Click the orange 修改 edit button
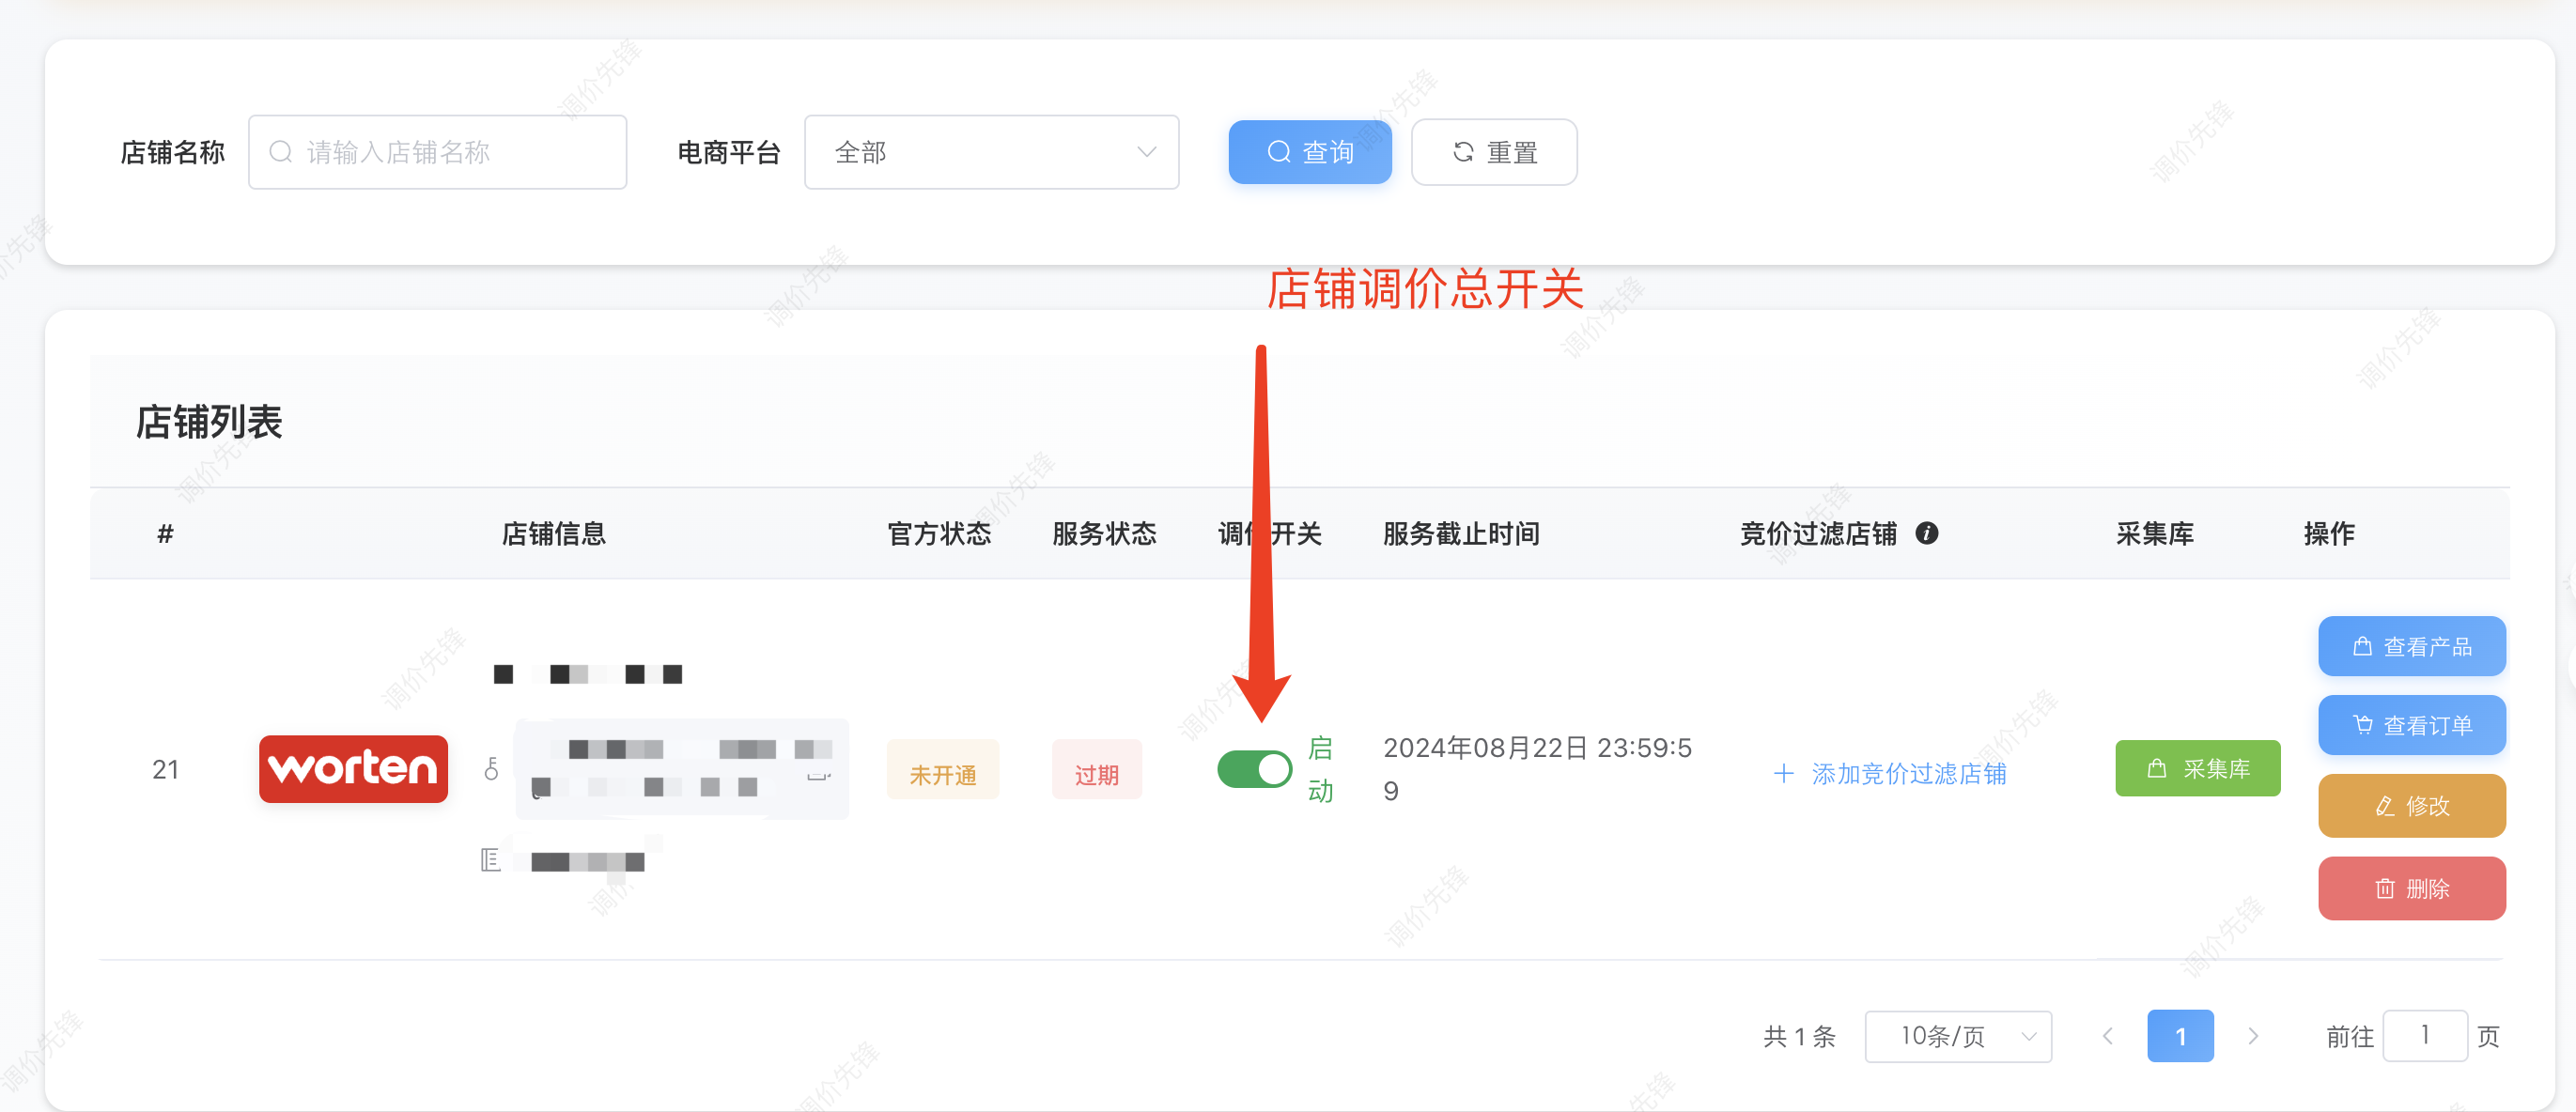Image resolution: width=2576 pixels, height=1112 pixels. click(2411, 805)
